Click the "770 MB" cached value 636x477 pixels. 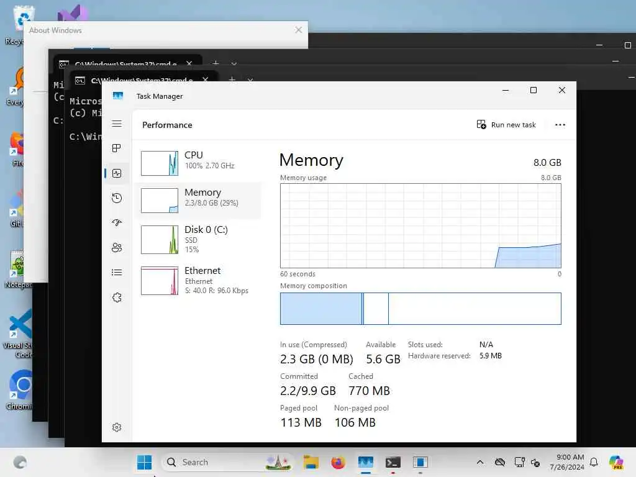(x=369, y=391)
